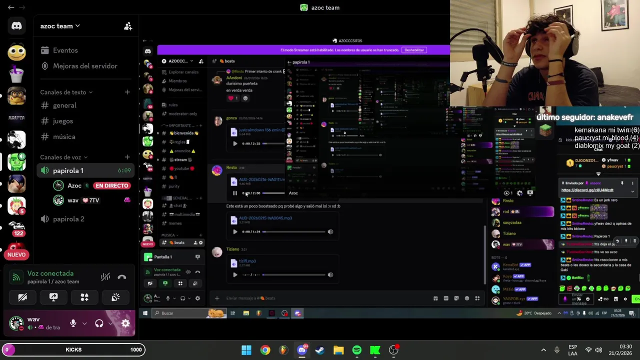This screenshot has width=640, height=360.
Task: Open azoc team server dropdown menu
Action: [60, 26]
